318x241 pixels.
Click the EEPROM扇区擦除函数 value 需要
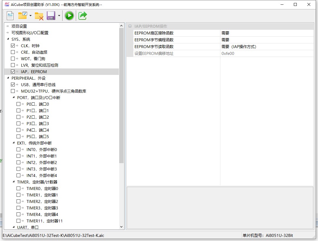[x=267, y=33]
